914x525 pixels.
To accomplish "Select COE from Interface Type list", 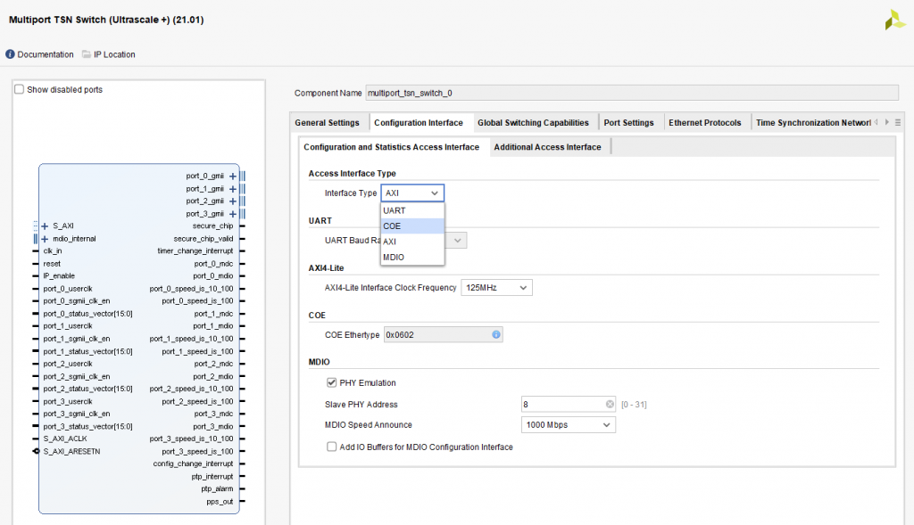I will pos(411,226).
